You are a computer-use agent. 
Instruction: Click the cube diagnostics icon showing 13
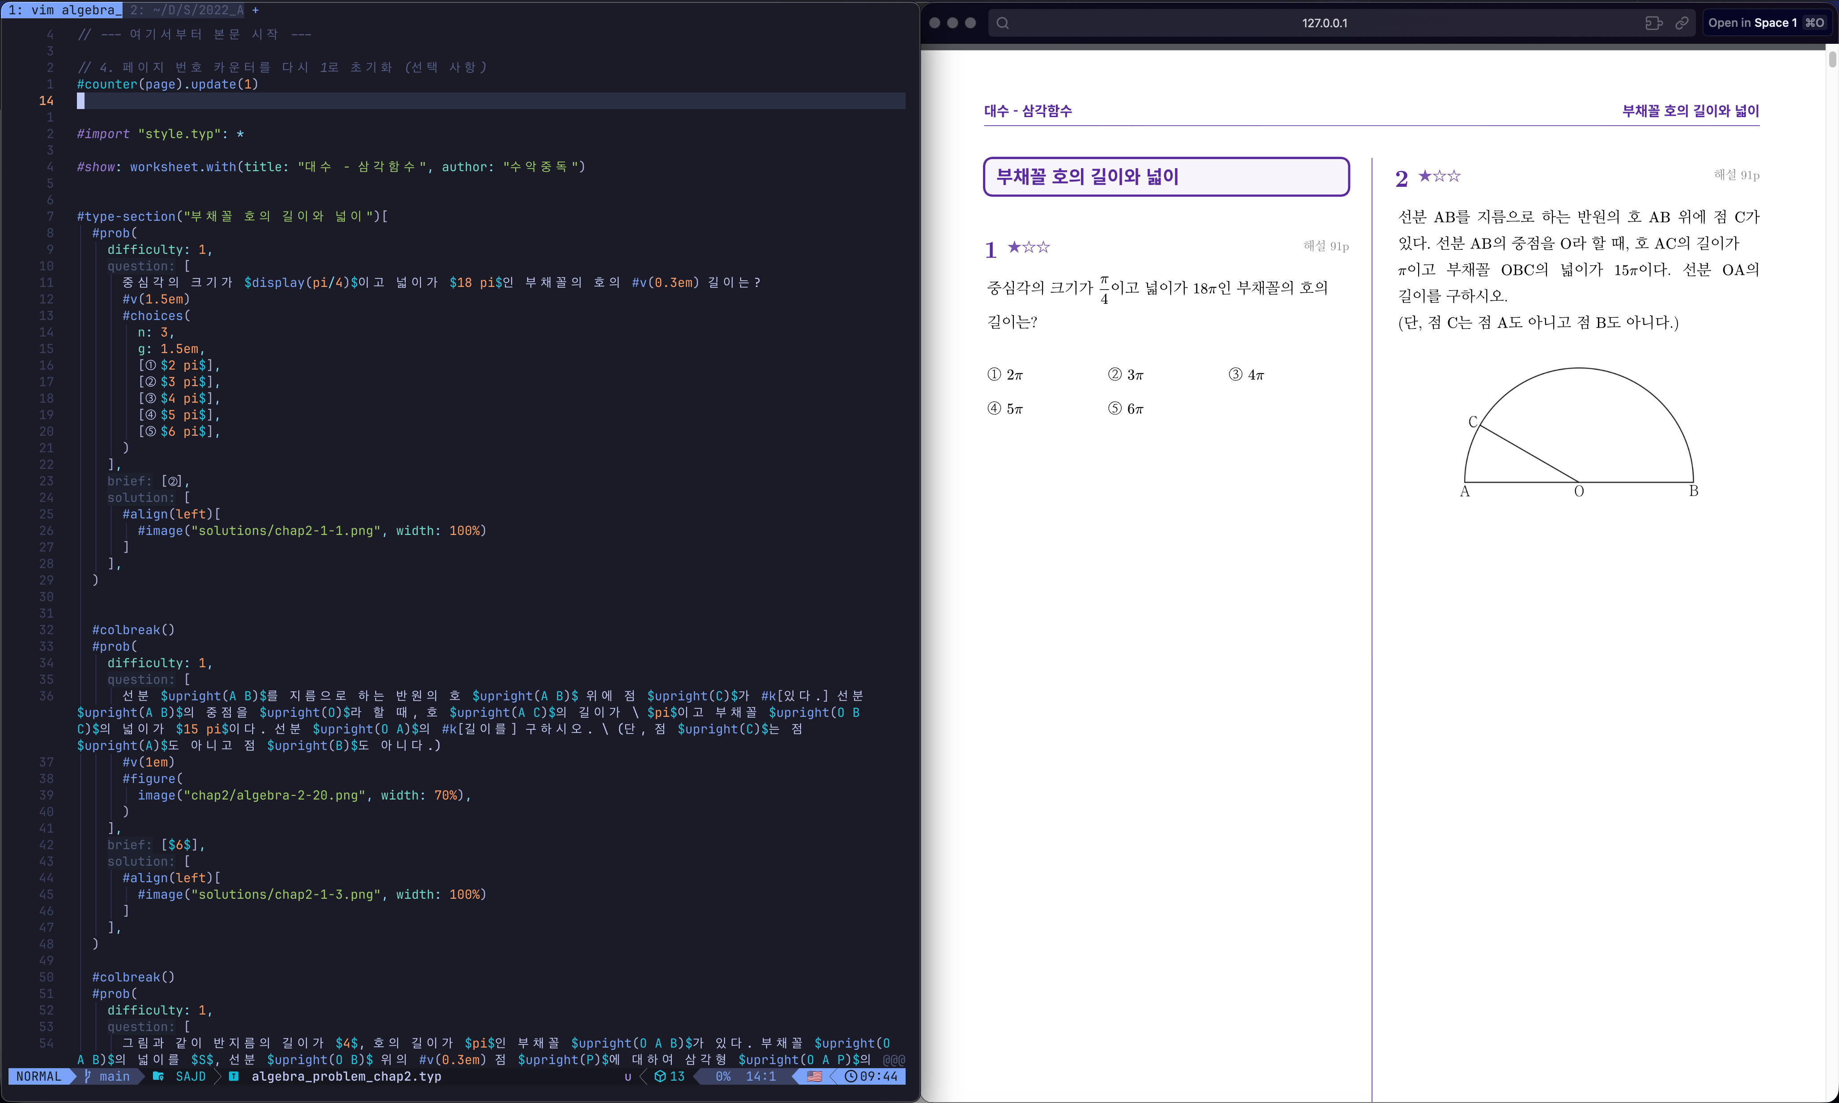click(x=660, y=1076)
